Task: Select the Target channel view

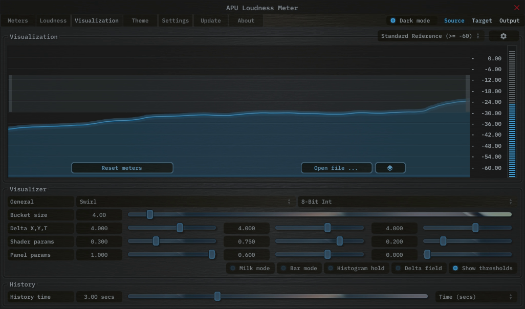Action: tap(482, 21)
